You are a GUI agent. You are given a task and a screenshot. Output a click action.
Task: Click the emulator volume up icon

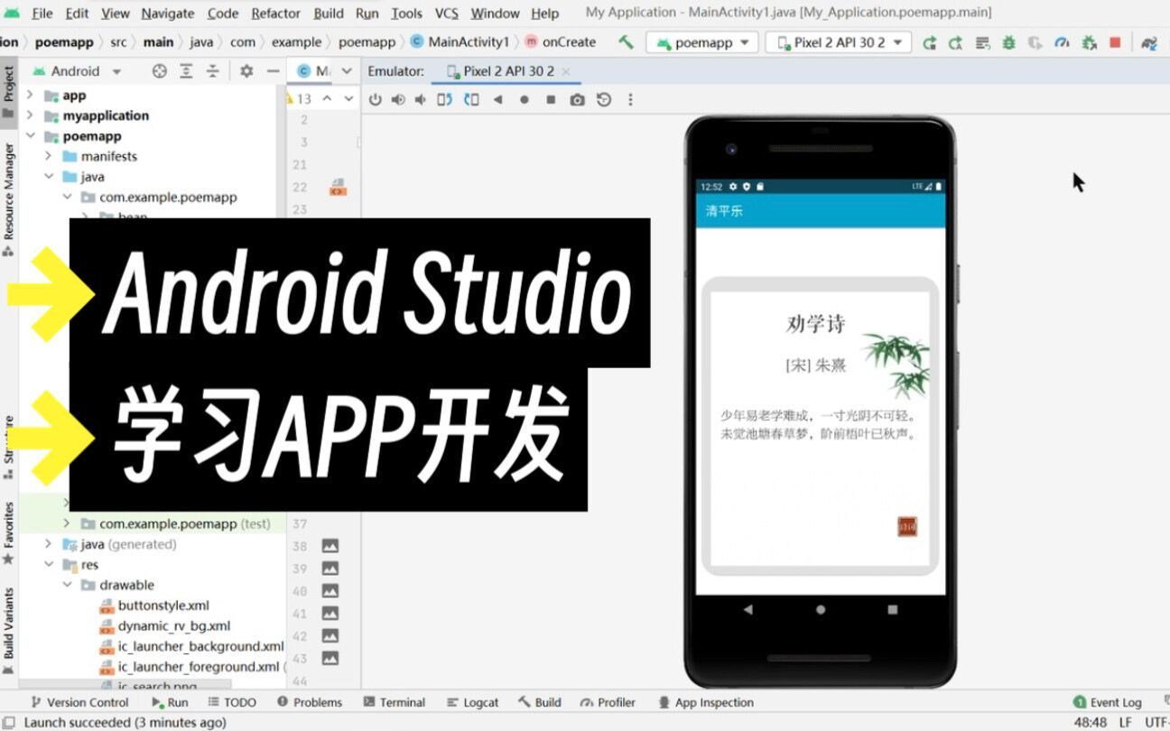(398, 100)
